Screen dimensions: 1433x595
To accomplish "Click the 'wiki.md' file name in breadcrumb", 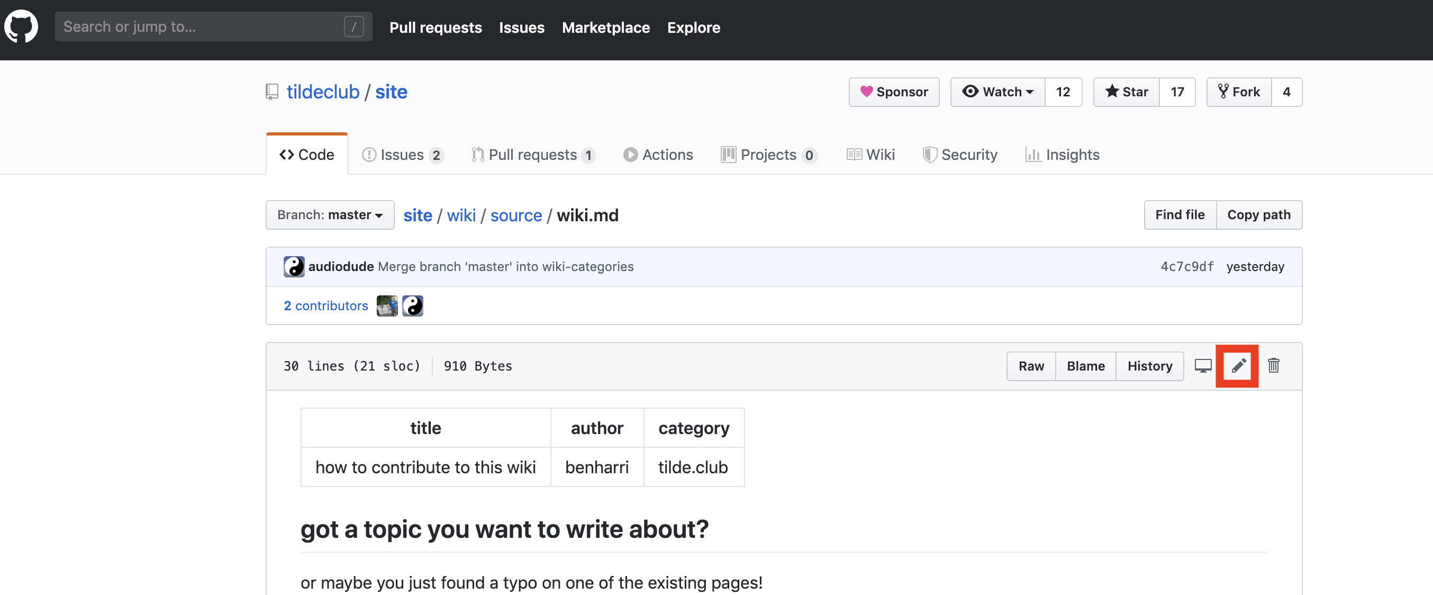I will (587, 215).
